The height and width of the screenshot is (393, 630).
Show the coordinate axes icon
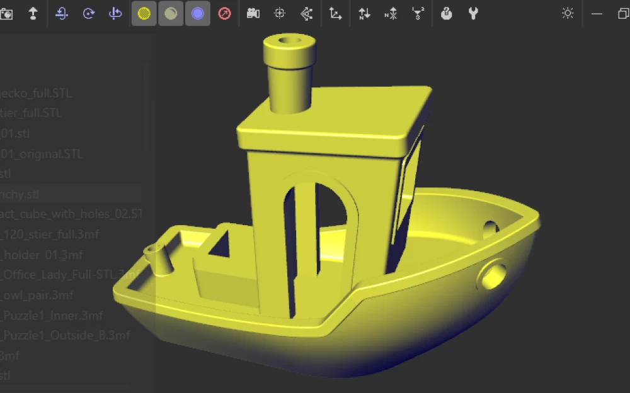click(335, 13)
